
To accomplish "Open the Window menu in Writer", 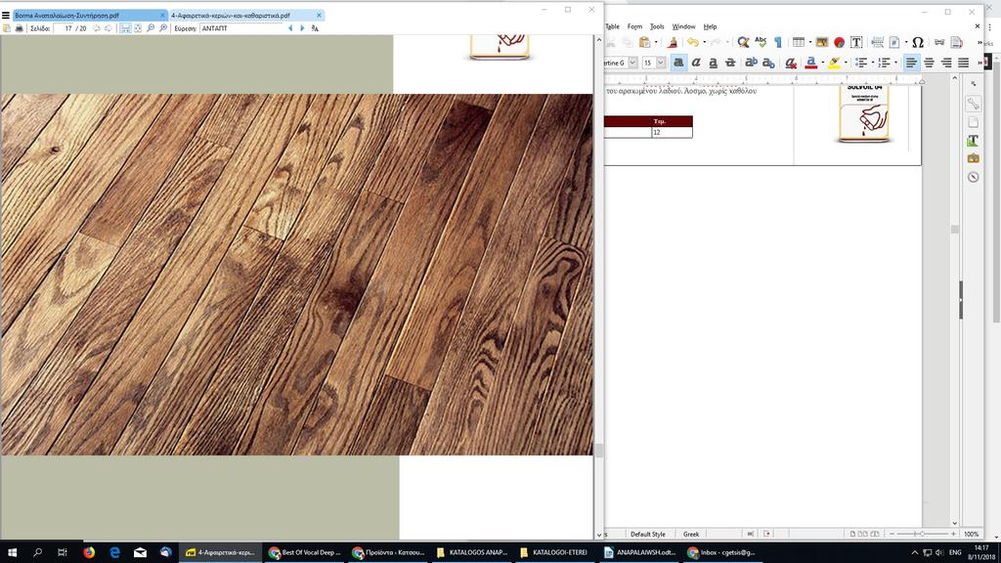I will pos(683,26).
